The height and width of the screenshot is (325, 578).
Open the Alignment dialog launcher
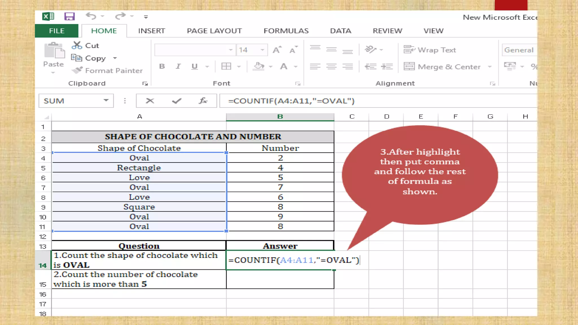point(493,84)
